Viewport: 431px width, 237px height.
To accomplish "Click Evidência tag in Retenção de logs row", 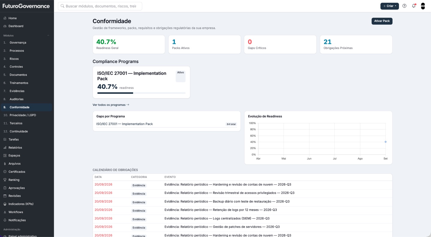I will (x=139, y=211).
